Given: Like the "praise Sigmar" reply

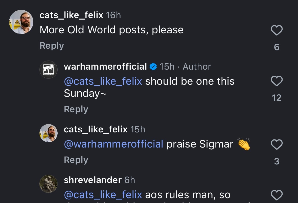Looking at the screenshot, I should [x=277, y=145].
